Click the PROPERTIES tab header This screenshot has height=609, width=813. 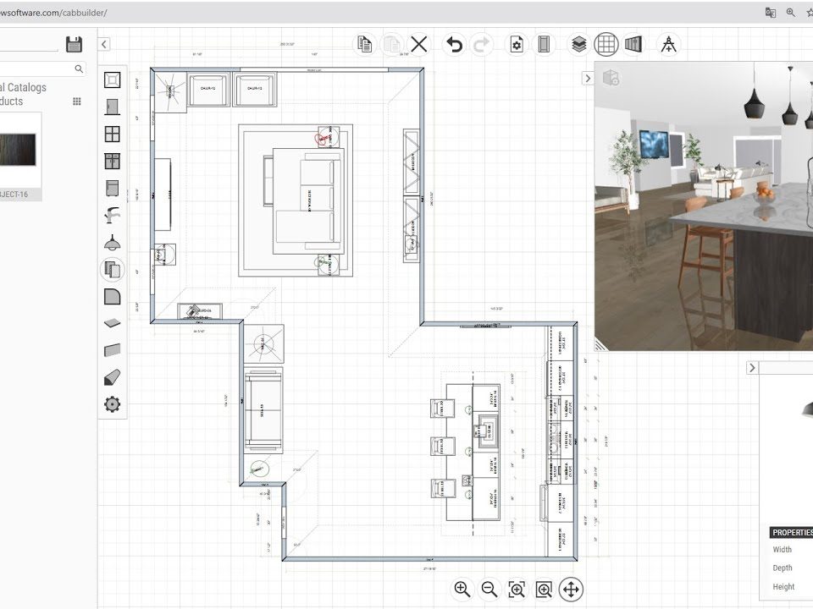pyautogui.click(x=791, y=533)
